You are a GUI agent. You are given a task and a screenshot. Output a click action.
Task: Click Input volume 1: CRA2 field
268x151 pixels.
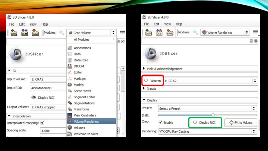tap(48, 79)
